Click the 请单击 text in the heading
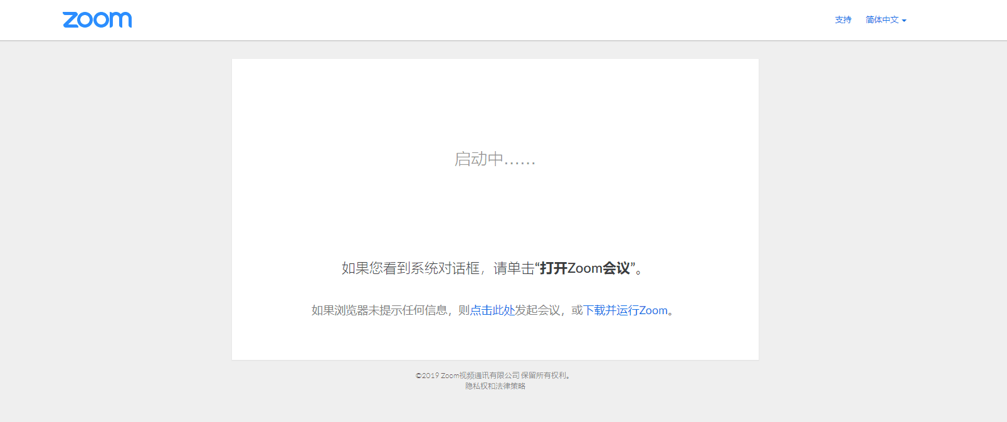1007x422 pixels. tap(514, 268)
